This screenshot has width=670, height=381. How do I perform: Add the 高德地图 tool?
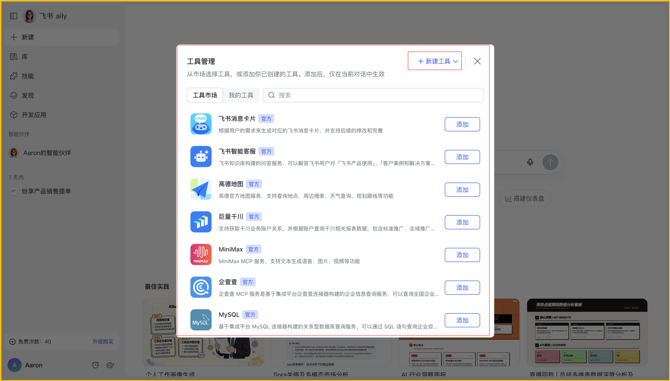coord(462,190)
